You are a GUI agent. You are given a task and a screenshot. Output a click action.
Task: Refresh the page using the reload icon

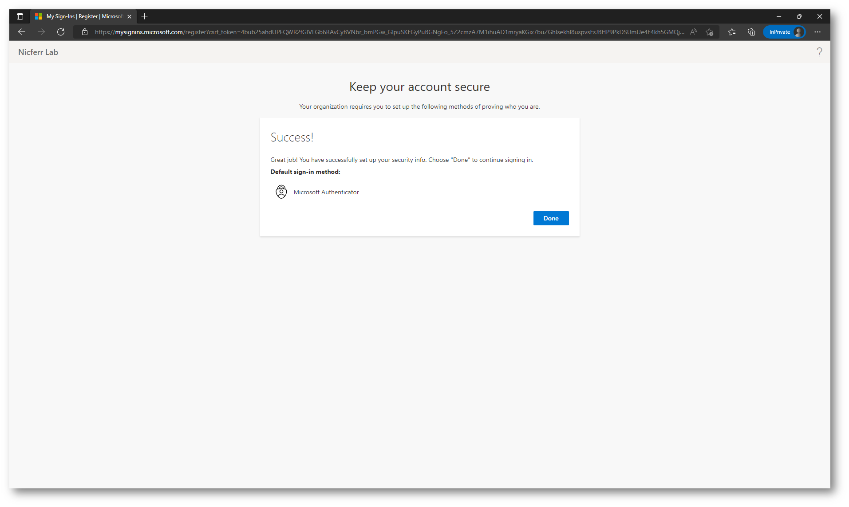tap(61, 32)
